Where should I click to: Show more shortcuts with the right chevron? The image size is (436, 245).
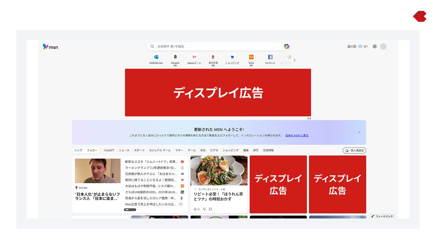pyautogui.click(x=295, y=60)
